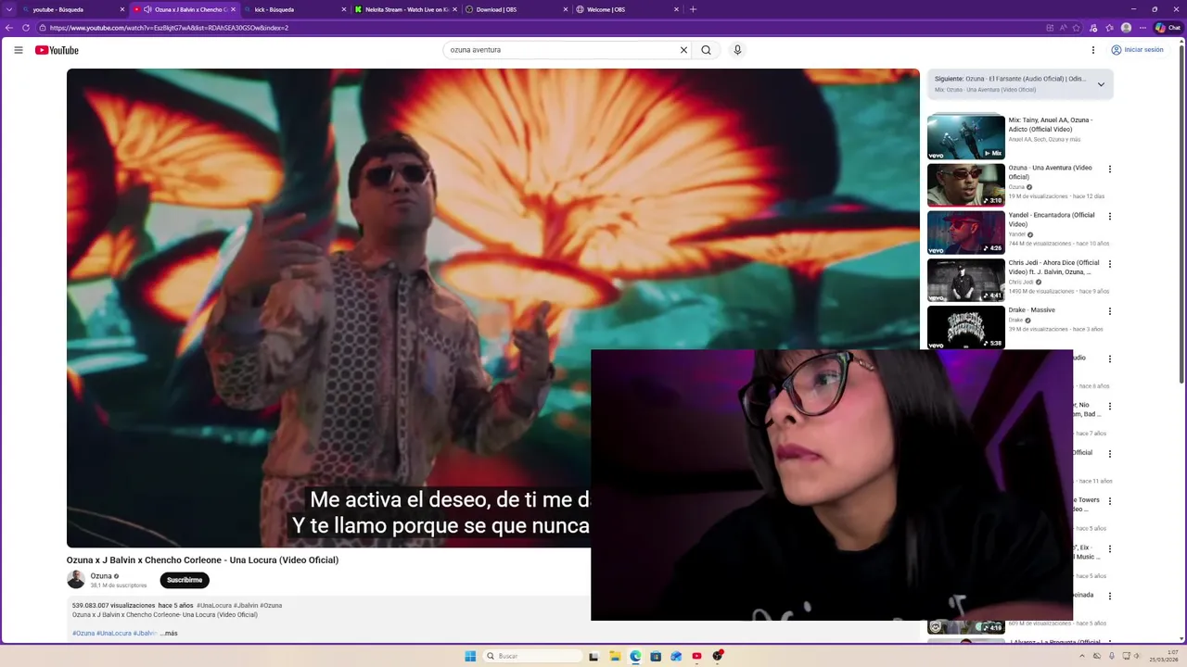This screenshot has width=1187, height=667.
Task: Open YouTube settings three-dot menu
Action: pyautogui.click(x=1093, y=50)
